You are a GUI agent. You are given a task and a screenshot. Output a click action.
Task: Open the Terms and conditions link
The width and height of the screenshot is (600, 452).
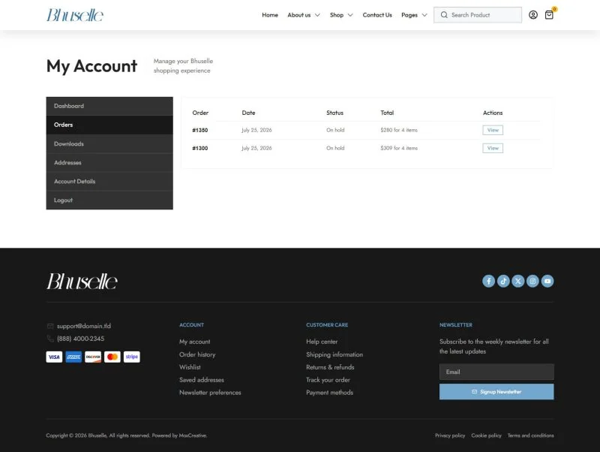531,435
